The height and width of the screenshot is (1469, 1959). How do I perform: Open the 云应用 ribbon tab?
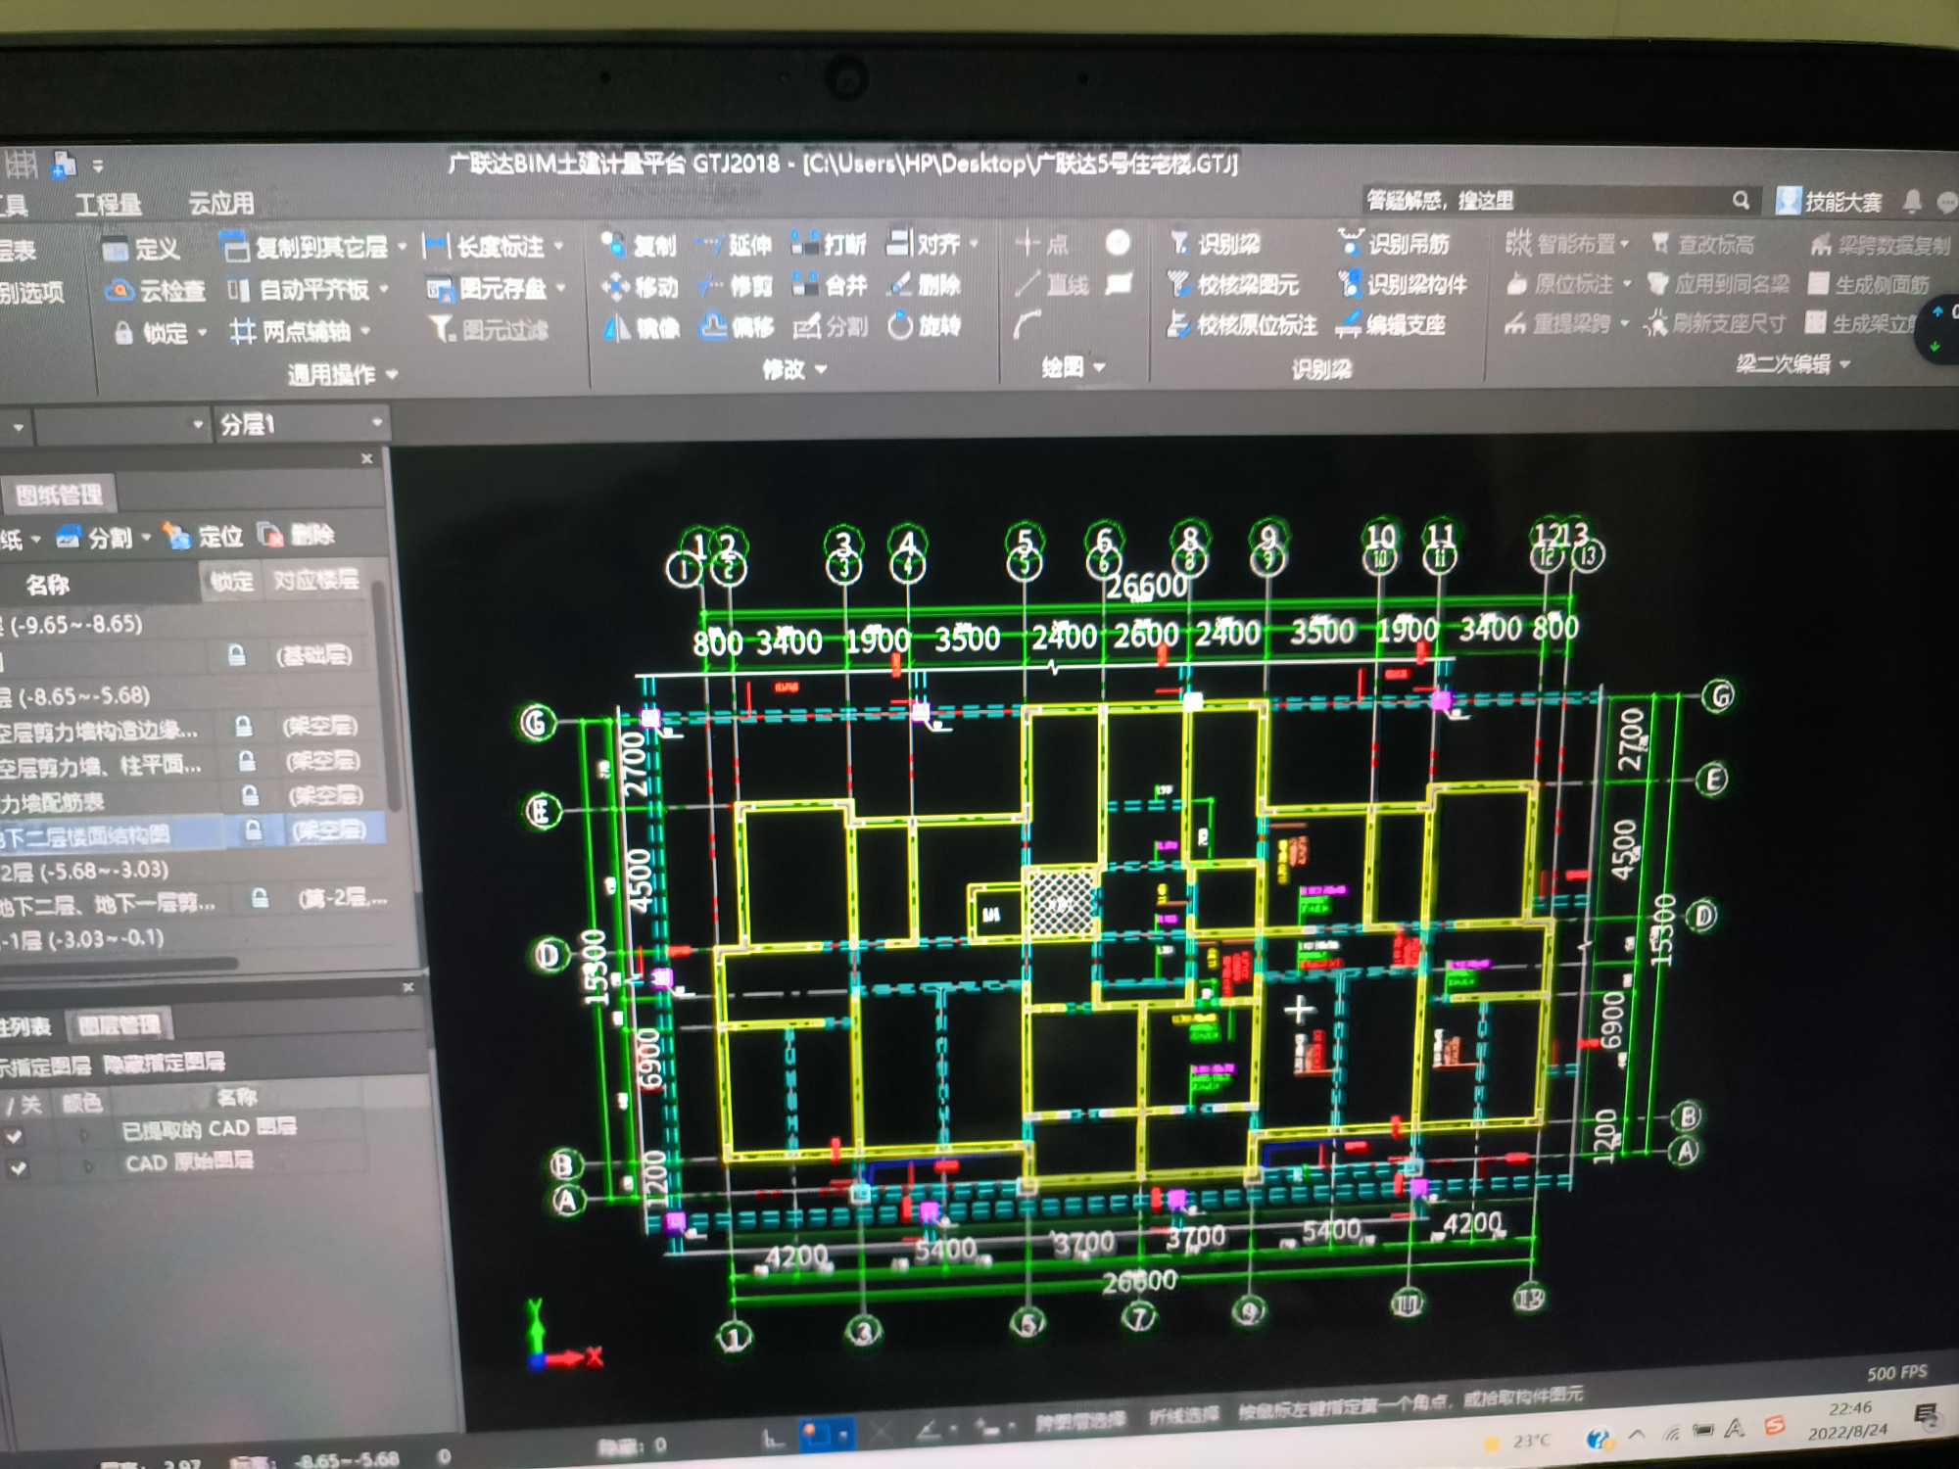221,203
